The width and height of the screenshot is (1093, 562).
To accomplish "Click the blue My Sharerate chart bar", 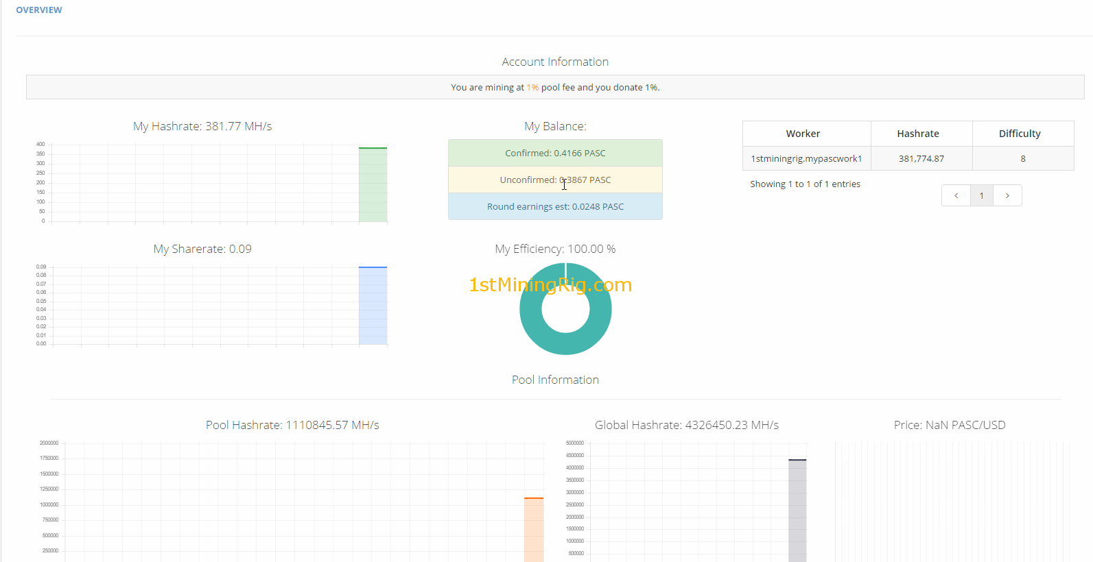I will click(373, 306).
